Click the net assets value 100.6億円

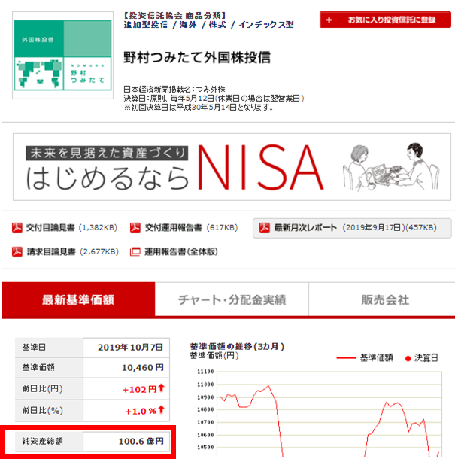141,441
